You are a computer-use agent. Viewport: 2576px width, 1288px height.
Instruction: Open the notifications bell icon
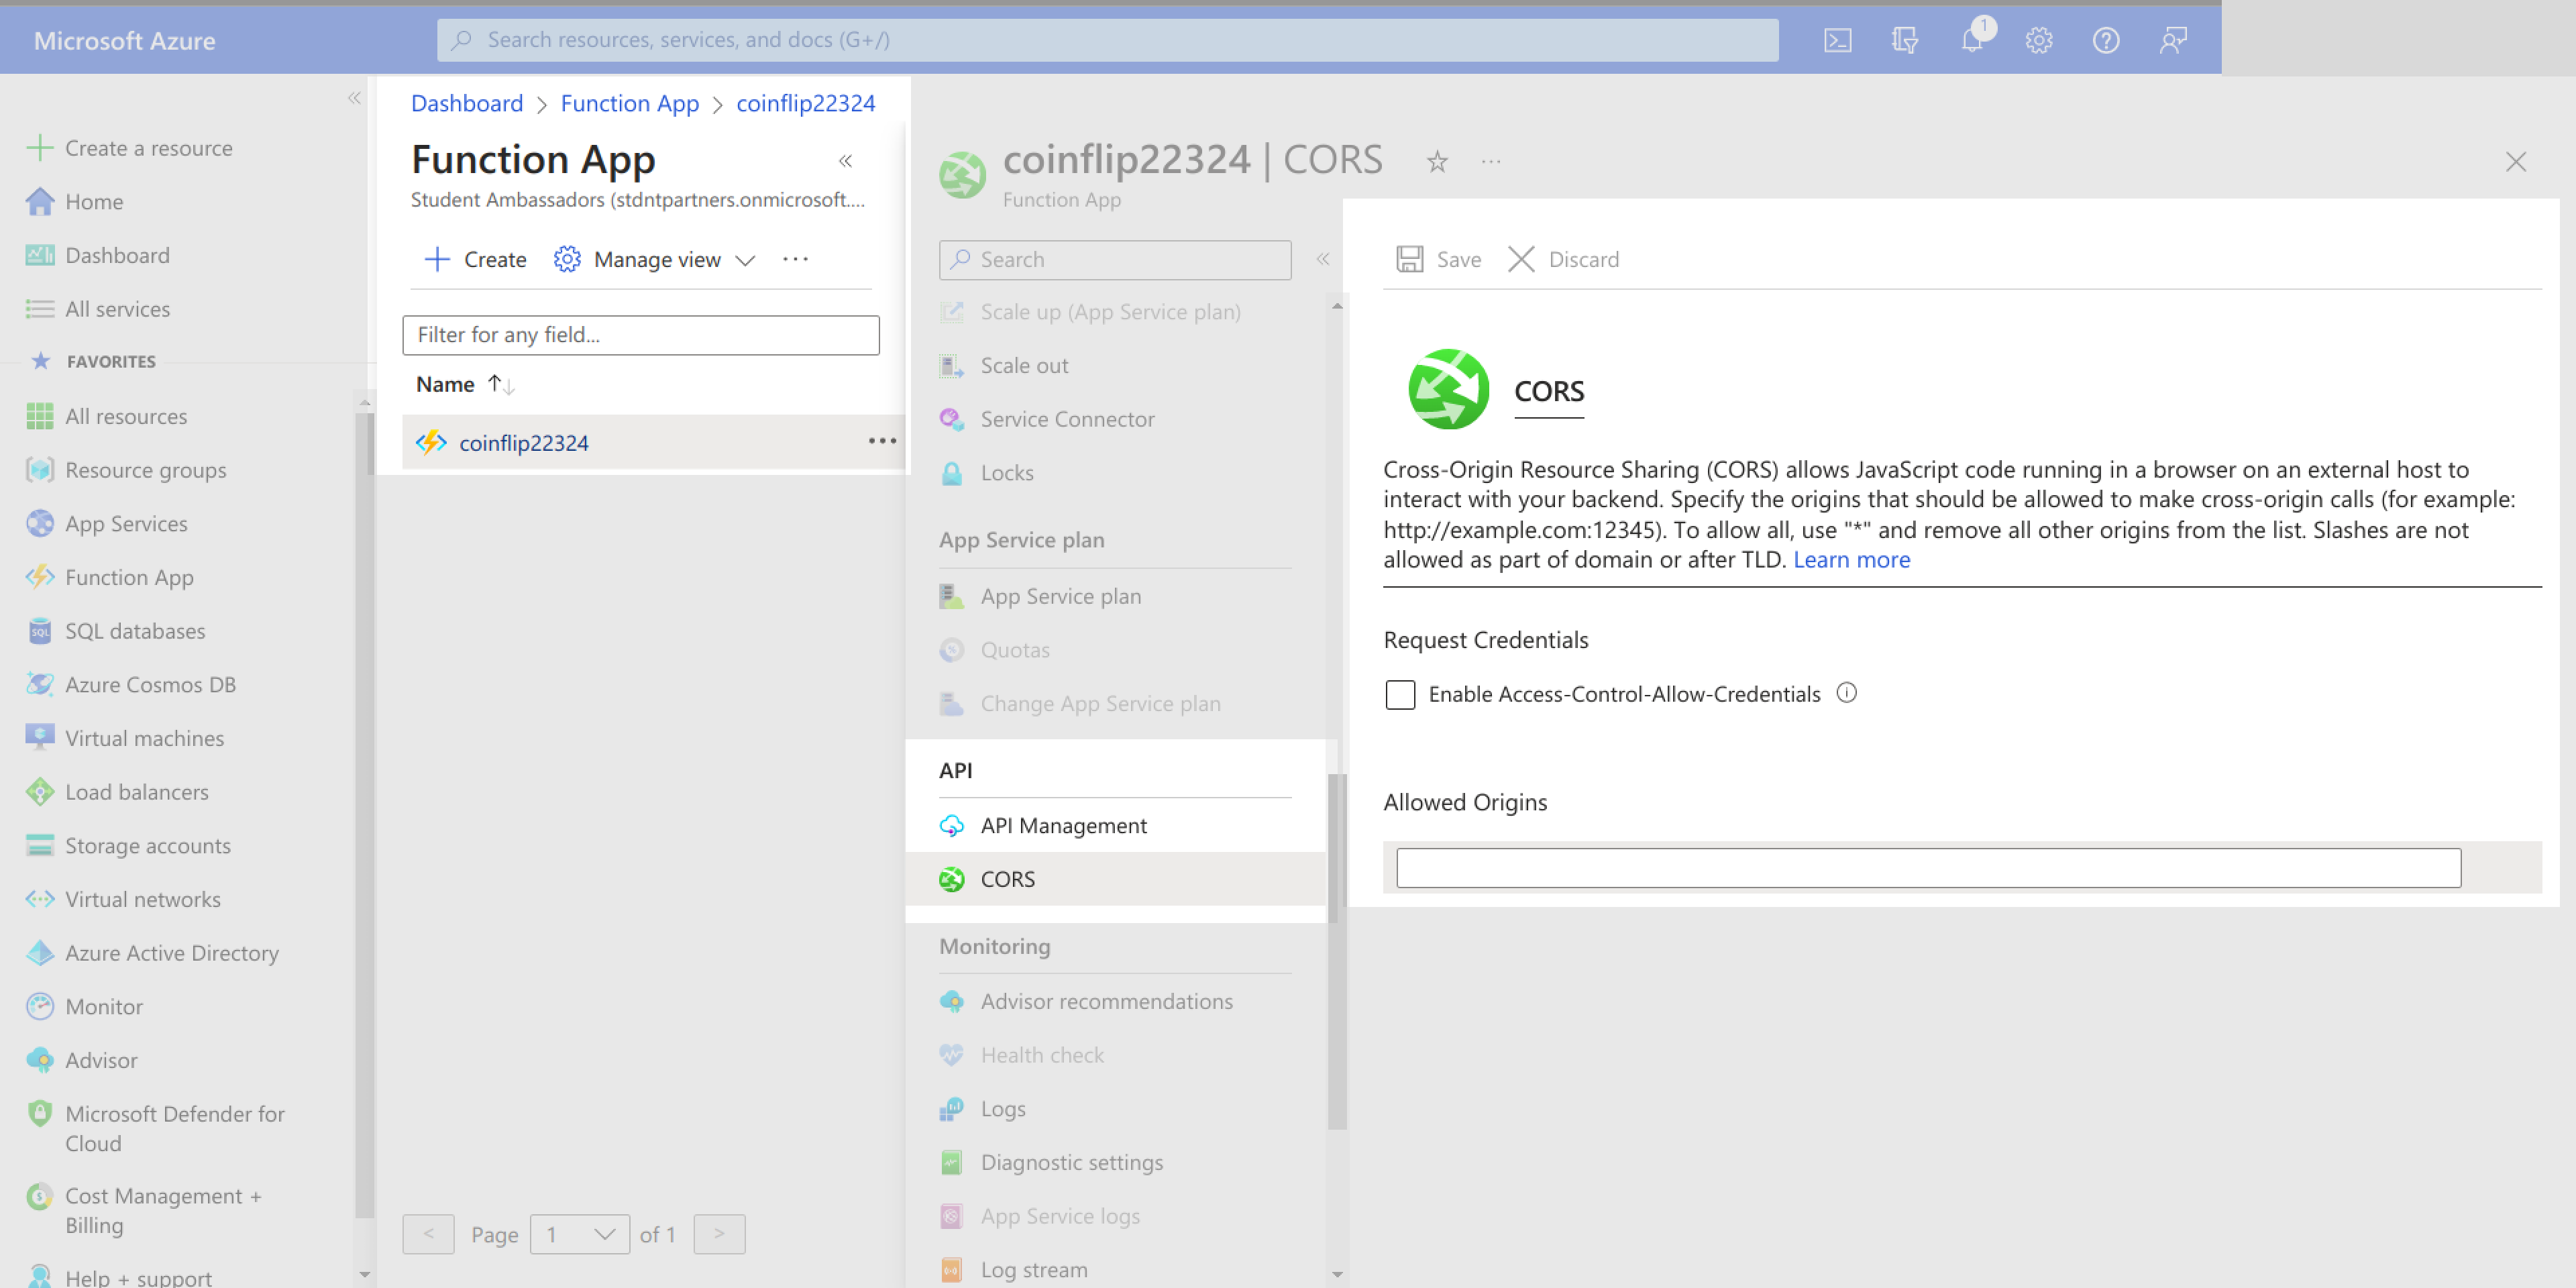coord(1972,40)
